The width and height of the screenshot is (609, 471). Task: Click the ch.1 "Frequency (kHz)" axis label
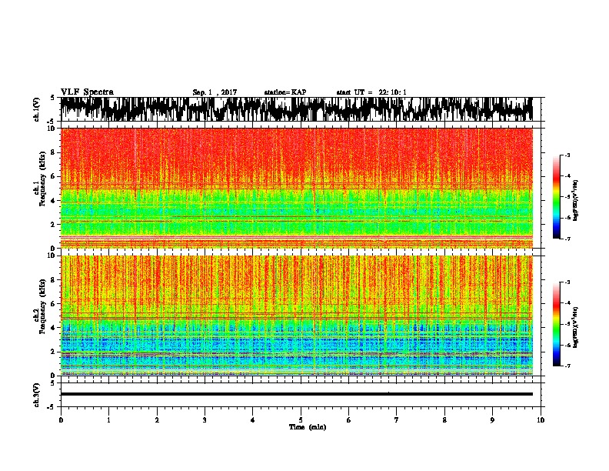click(x=42, y=179)
